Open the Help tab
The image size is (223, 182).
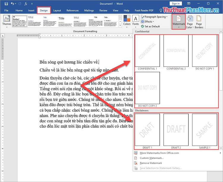(126, 10)
